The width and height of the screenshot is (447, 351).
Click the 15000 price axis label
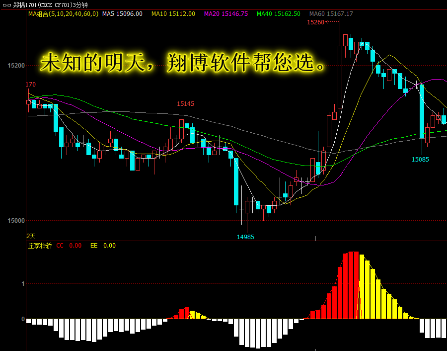[x=16, y=221]
